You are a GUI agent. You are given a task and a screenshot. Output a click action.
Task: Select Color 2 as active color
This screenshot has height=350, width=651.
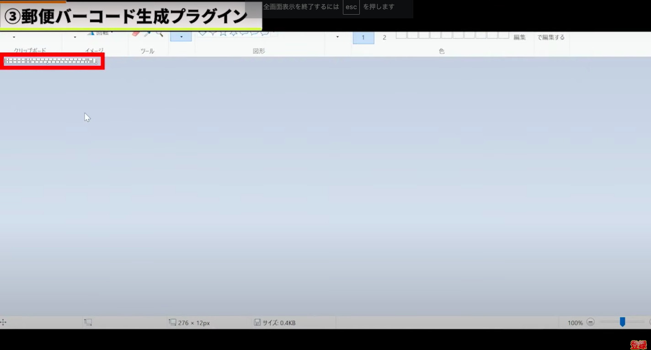[x=384, y=37]
